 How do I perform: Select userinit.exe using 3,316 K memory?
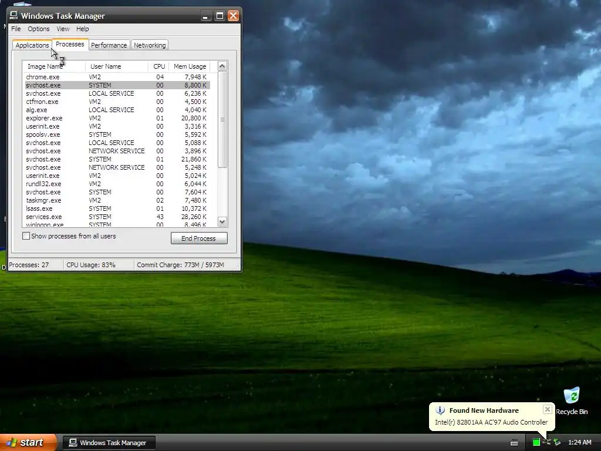click(117, 126)
